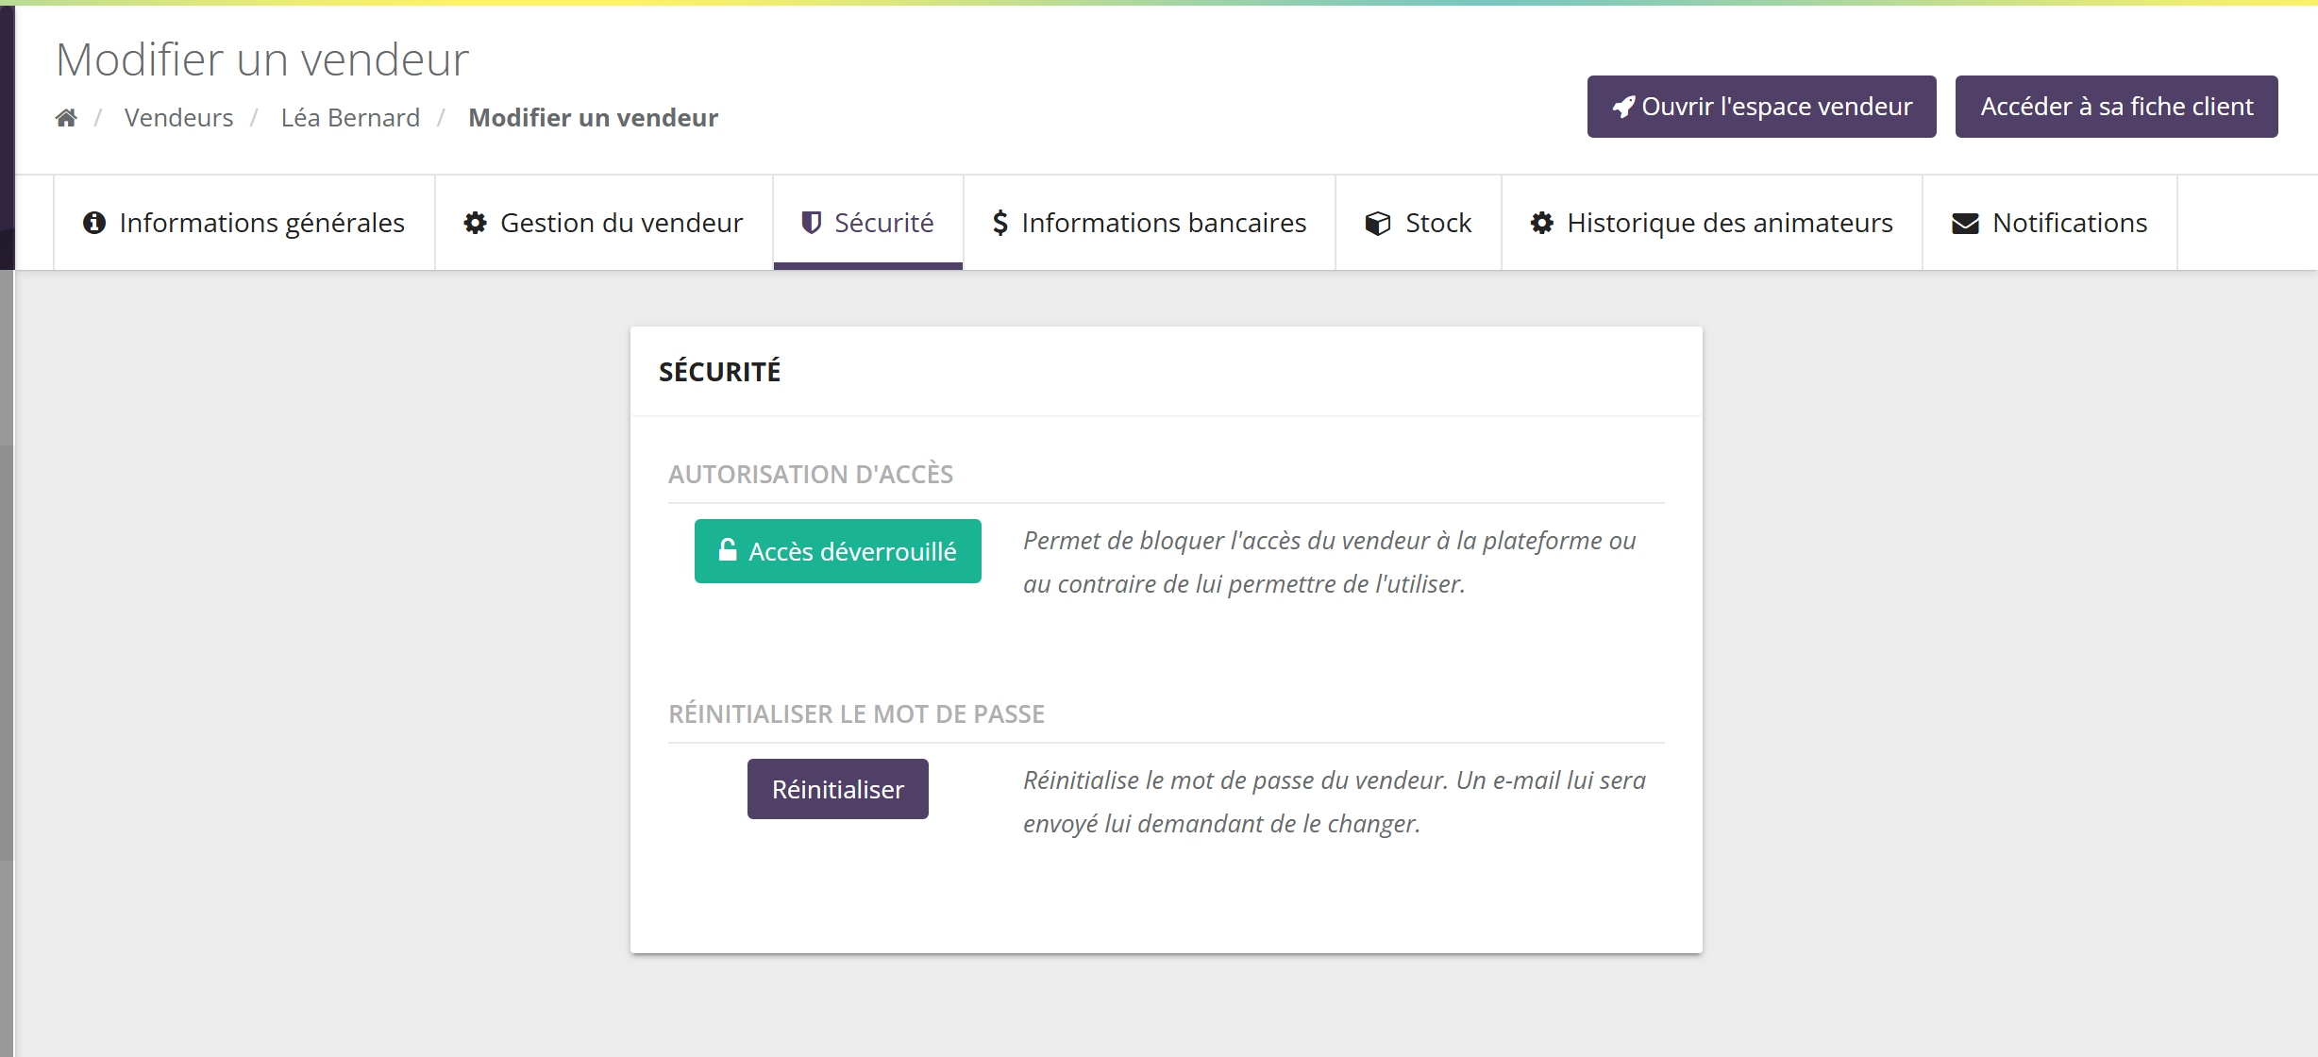
Task: Click the 'AUTORISATION D'ACCÈS' section label
Action: point(811,474)
